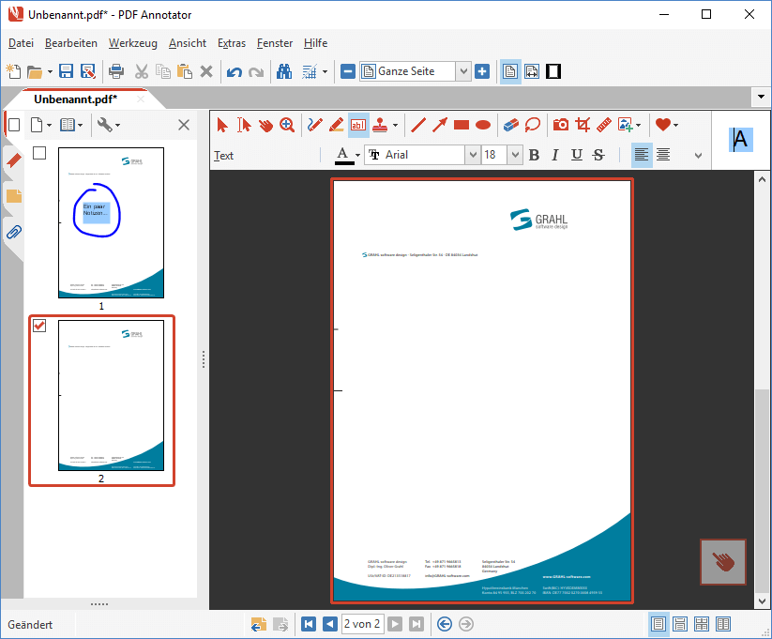This screenshot has height=639, width=772.
Task: Go to previous page button
Action: [329, 624]
